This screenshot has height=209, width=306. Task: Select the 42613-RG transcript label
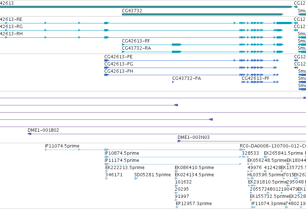coord(11,27)
